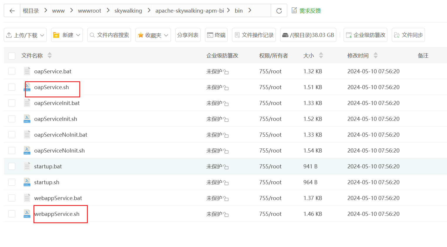Screen dimensions: 447x247
Task: Click the 文件内容搜索 button
Action: coord(109,35)
